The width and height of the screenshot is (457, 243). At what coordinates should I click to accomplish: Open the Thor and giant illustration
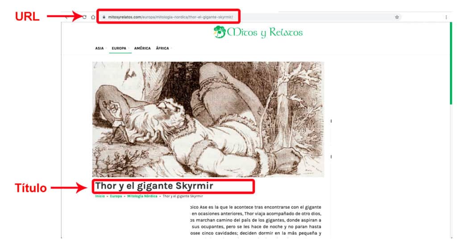point(208,119)
